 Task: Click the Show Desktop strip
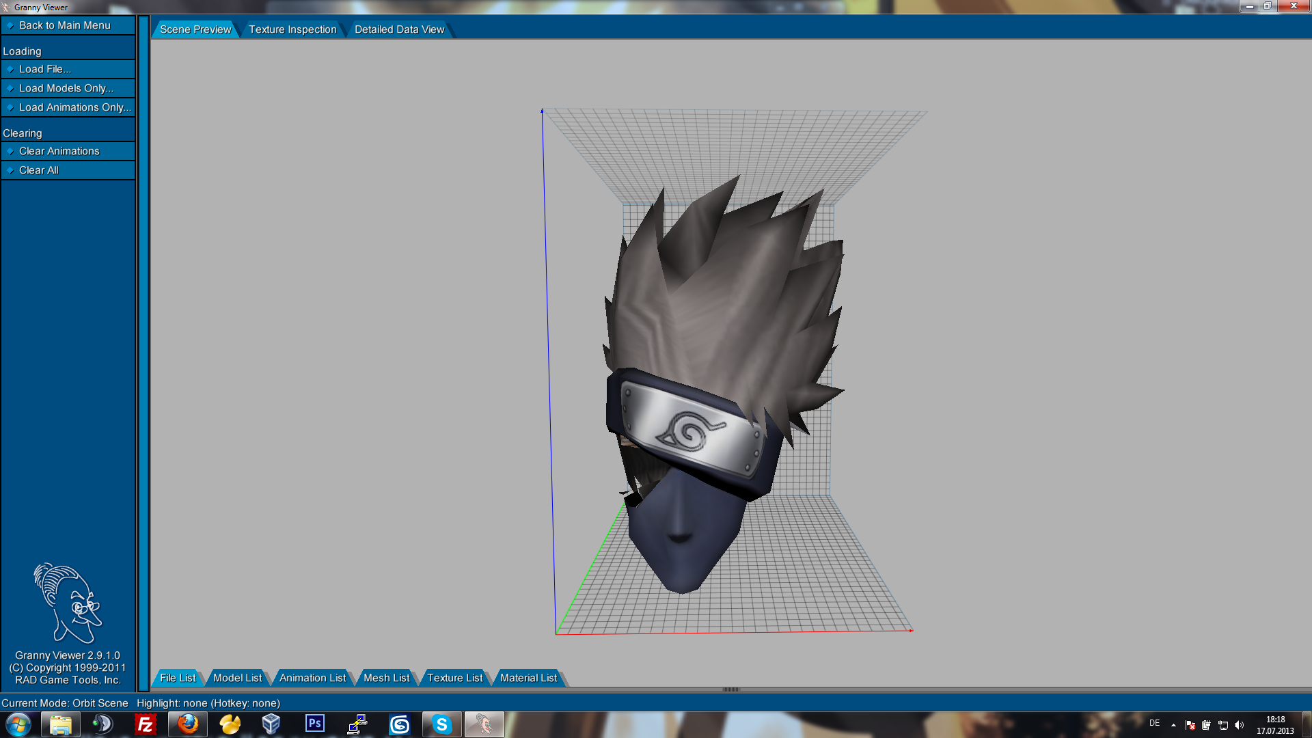(x=1307, y=725)
